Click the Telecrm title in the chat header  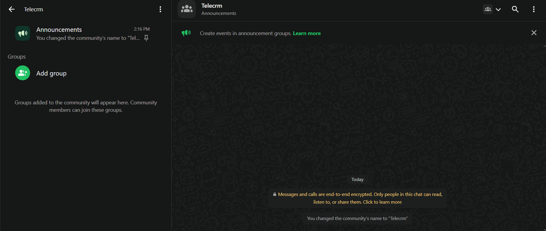click(x=212, y=6)
